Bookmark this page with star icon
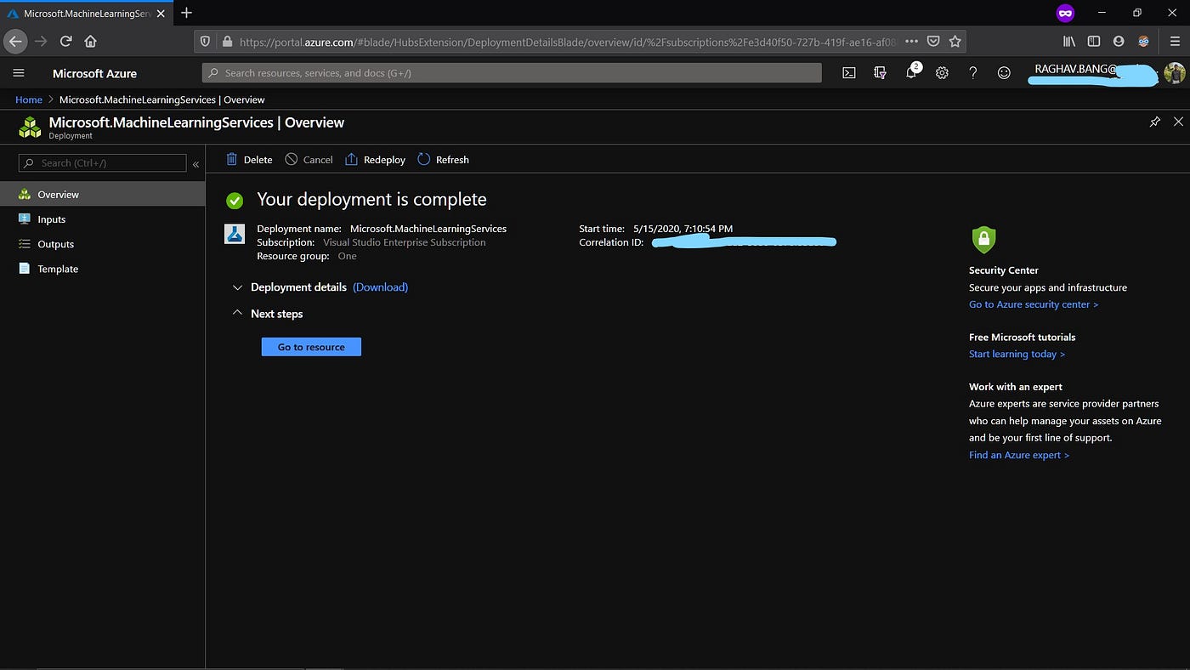Viewport: 1190px width, 670px height. tap(955, 41)
